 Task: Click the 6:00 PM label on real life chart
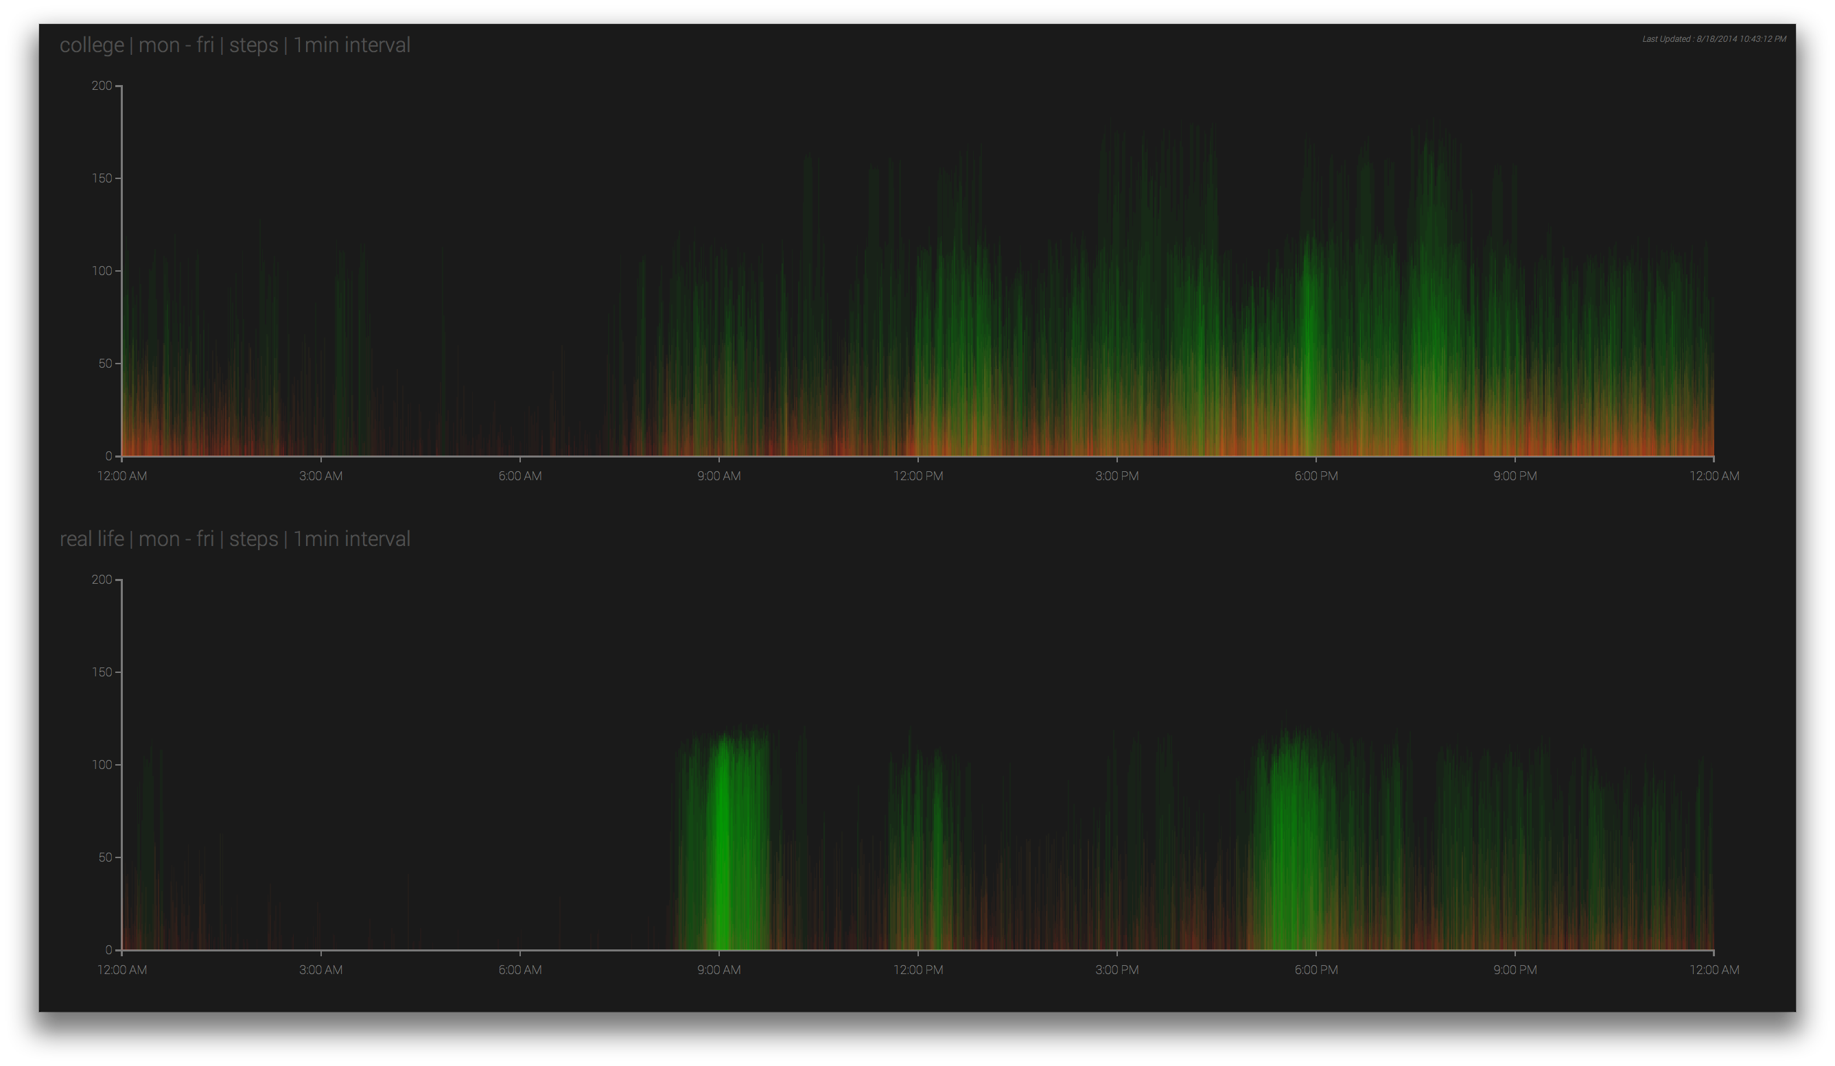[x=1316, y=970]
